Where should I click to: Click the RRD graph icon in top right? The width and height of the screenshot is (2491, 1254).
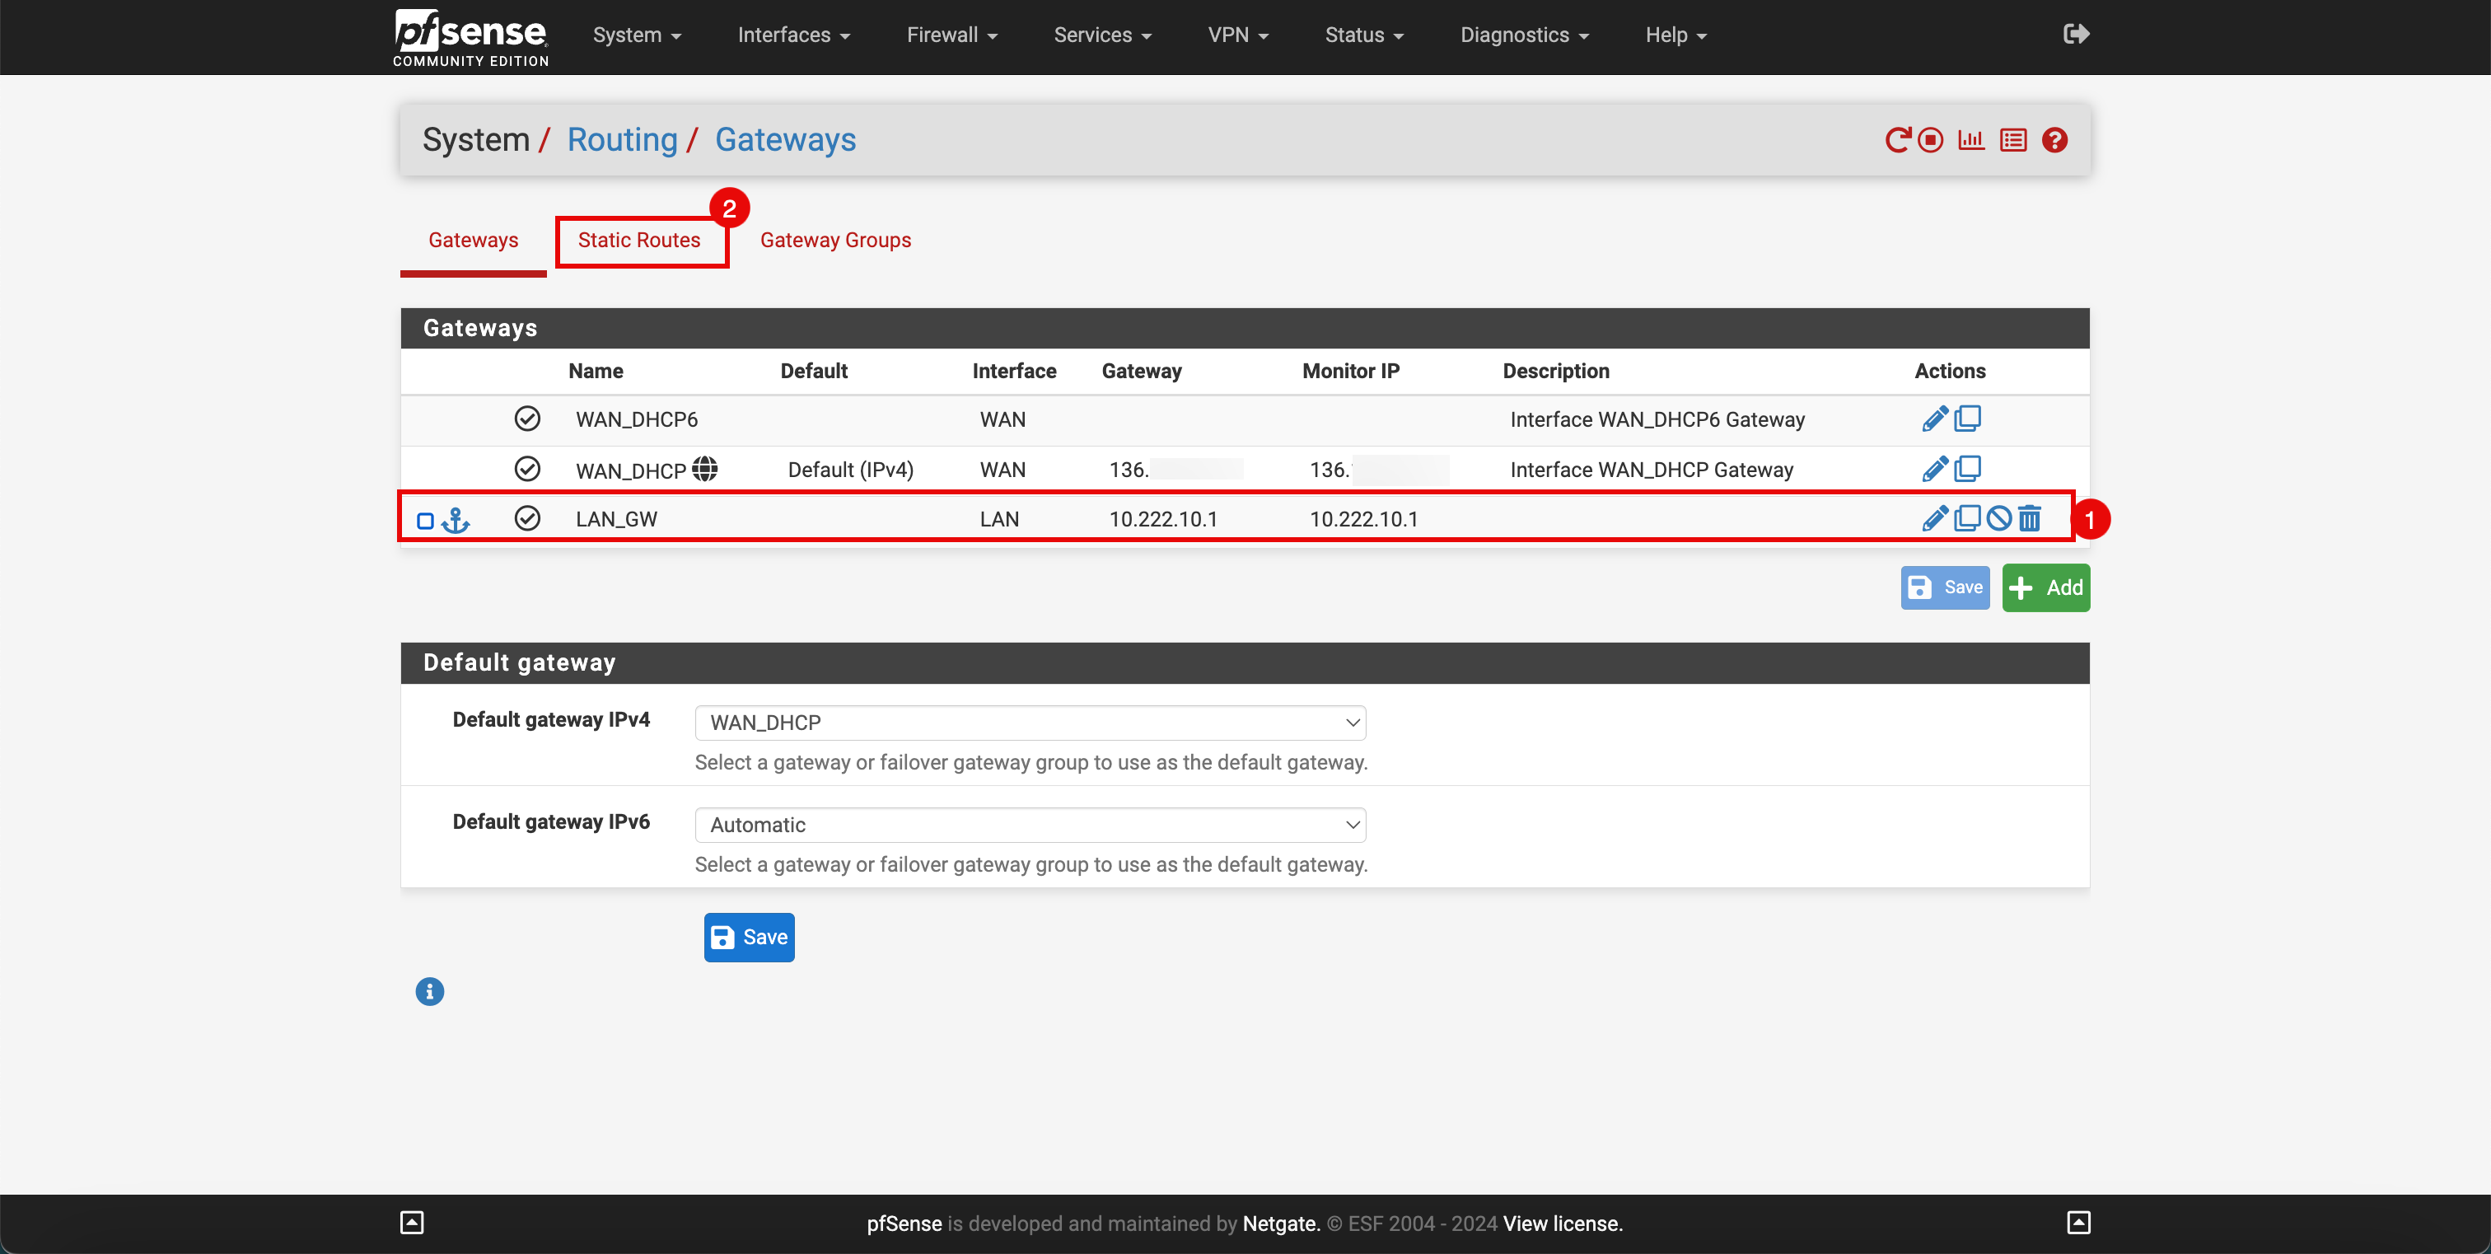(1971, 139)
